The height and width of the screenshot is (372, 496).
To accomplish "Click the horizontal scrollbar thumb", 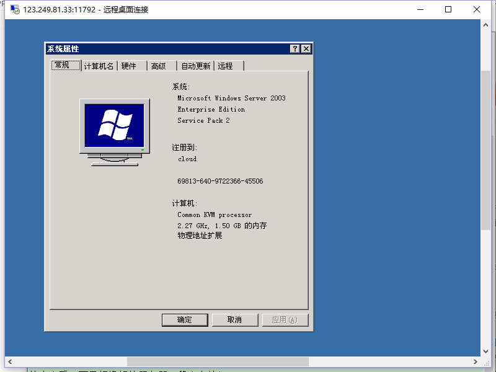I will click(x=218, y=361).
